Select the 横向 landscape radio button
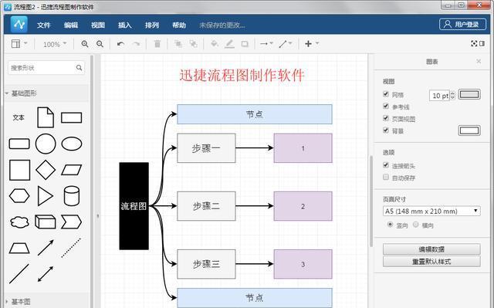494x308 pixels. 416,225
